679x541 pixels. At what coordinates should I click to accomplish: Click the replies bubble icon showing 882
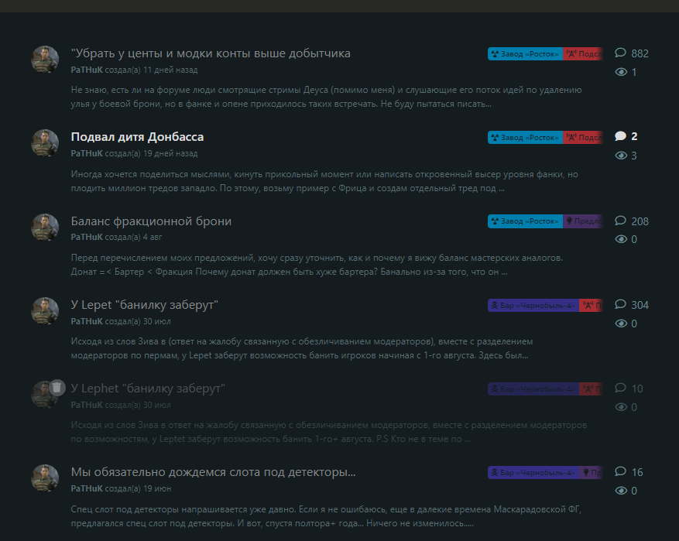point(620,53)
